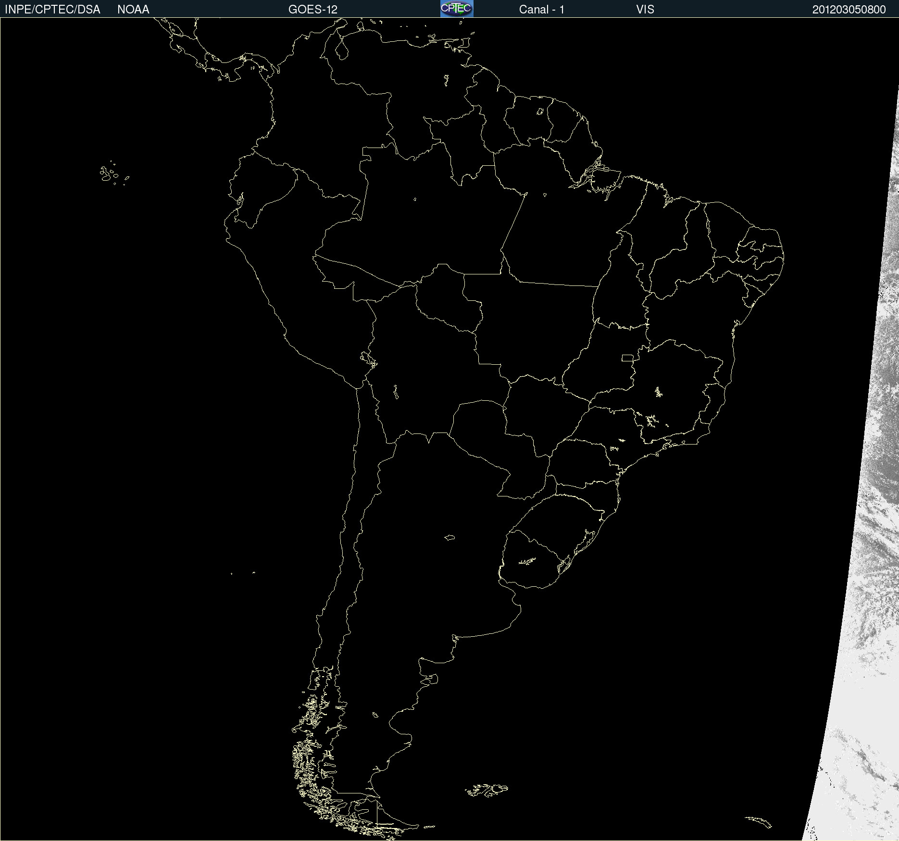This screenshot has height=841, width=899.
Task: Select the GOES-12 satellite label
Action: tap(313, 10)
